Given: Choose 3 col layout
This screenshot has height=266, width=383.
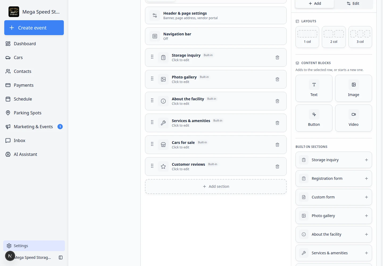Looking at the screenshot, I should [x=360, y=37].
